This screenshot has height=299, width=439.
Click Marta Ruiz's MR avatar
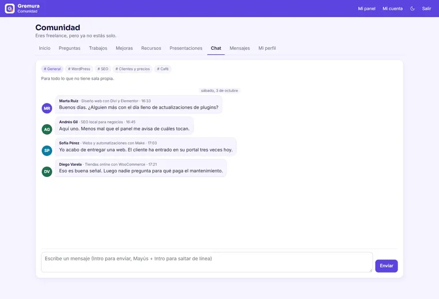47,108
